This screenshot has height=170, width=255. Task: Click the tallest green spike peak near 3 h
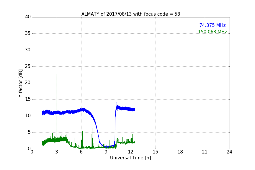(56, 74)
